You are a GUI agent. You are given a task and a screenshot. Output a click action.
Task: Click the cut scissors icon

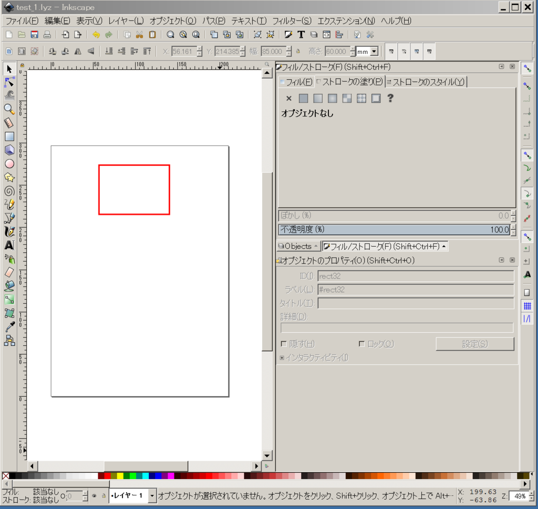[139, 35]
